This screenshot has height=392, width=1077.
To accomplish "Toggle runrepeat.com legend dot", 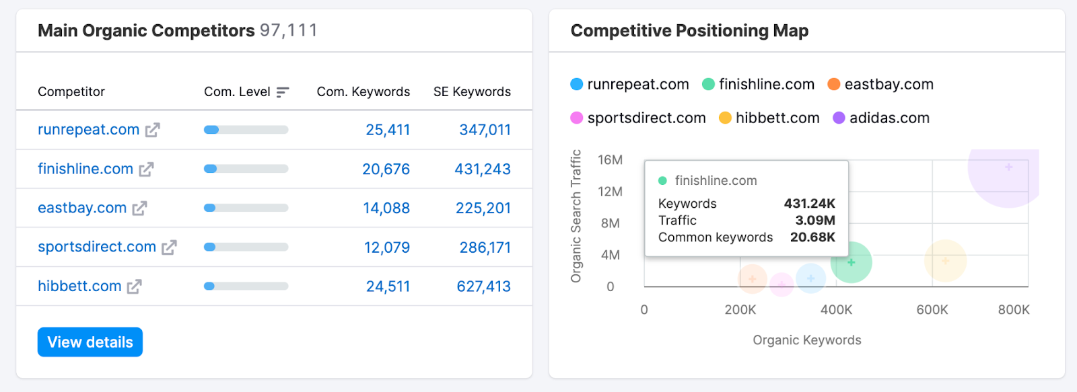I will [577, 85].
